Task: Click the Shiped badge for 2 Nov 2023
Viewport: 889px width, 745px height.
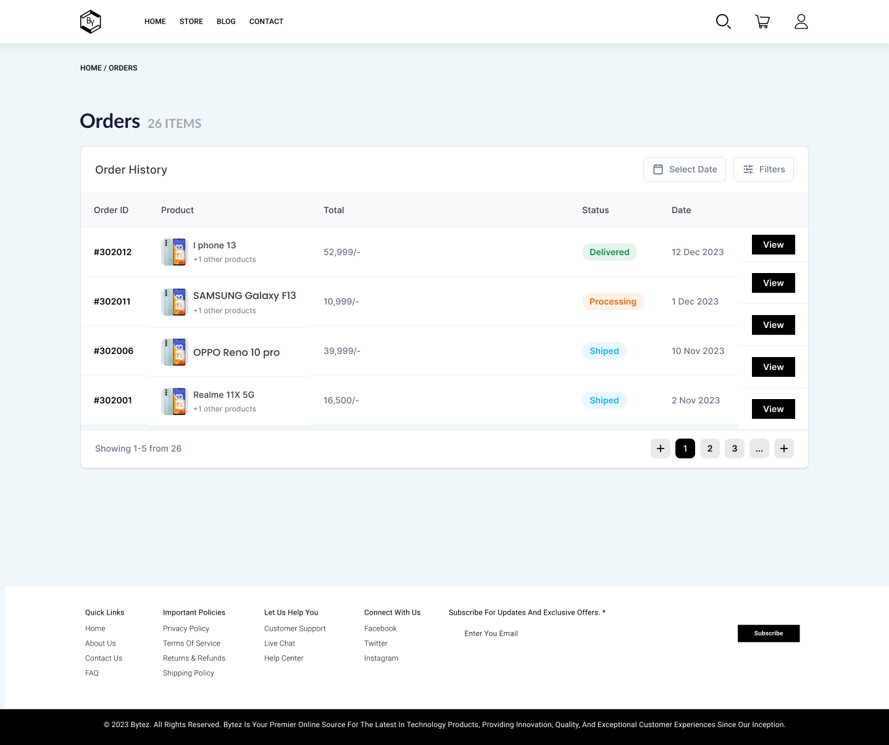Action: 604,400
